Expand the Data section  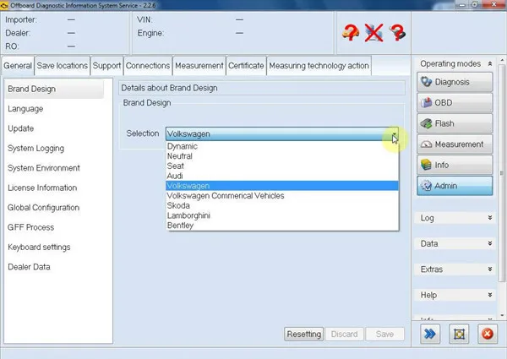pyautogui.click(x=490, y=243)
